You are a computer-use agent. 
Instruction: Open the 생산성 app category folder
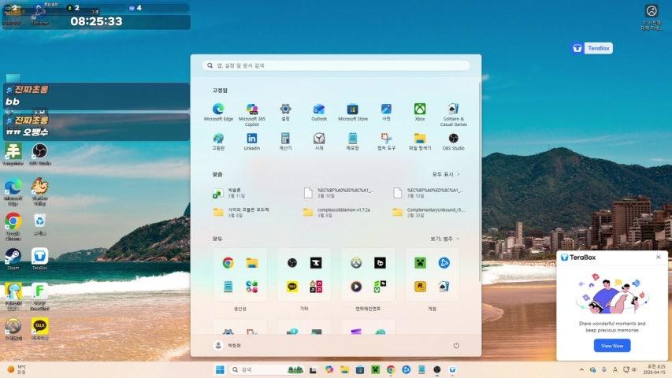point(239,276)
